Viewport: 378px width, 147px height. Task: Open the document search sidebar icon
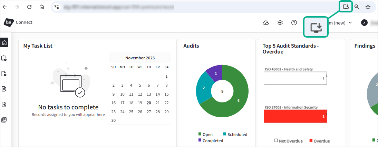coord(4,89)
